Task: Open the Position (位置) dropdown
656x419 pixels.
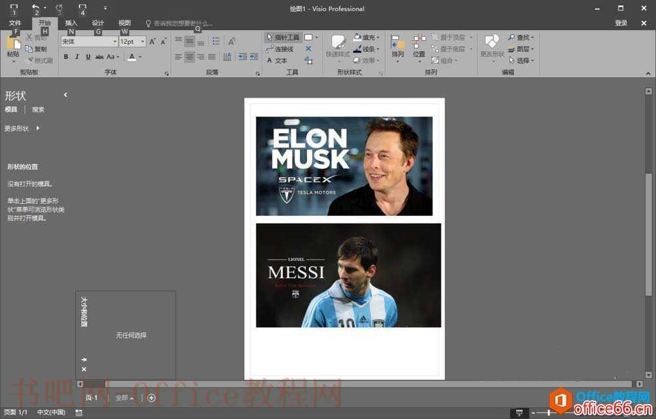Action: 419,48
